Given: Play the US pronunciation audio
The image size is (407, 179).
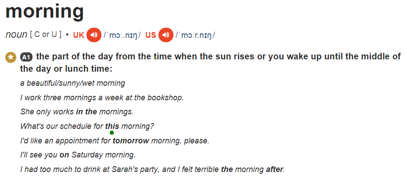Looking at the screenshot, I should pyautogui.click(x=166, y=35).
